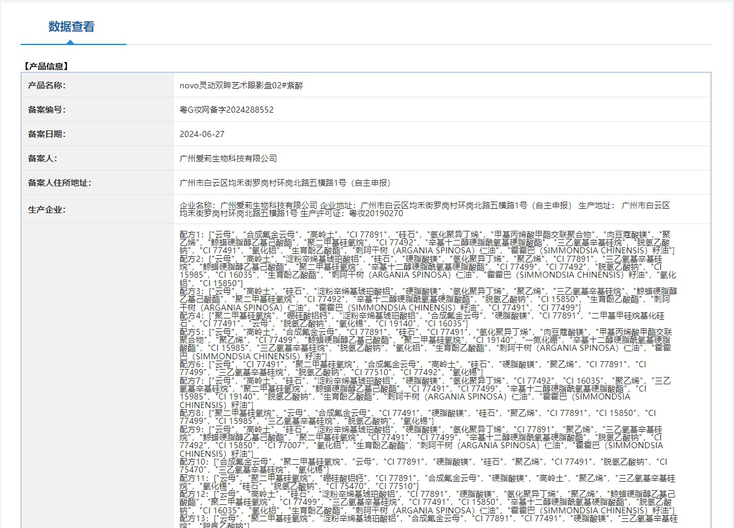Click the 产品名称 label cell
The height and width of the screenshot is (528, 734).
[97, 85]
